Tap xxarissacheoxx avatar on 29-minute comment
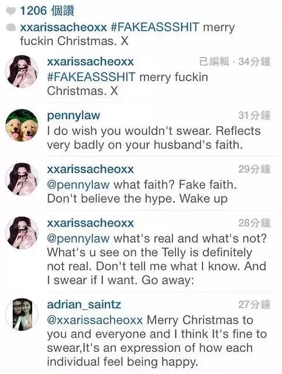 click(x=22, y=179)
